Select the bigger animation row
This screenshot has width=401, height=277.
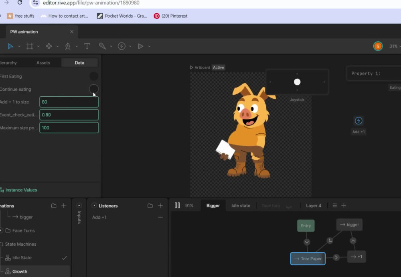coord(26,217)
